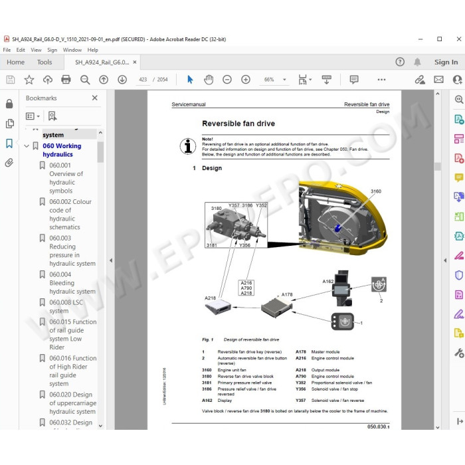This screenshot has width=465, height=465.
Task: Go to previous page arrow
Action: click(104, 80)
